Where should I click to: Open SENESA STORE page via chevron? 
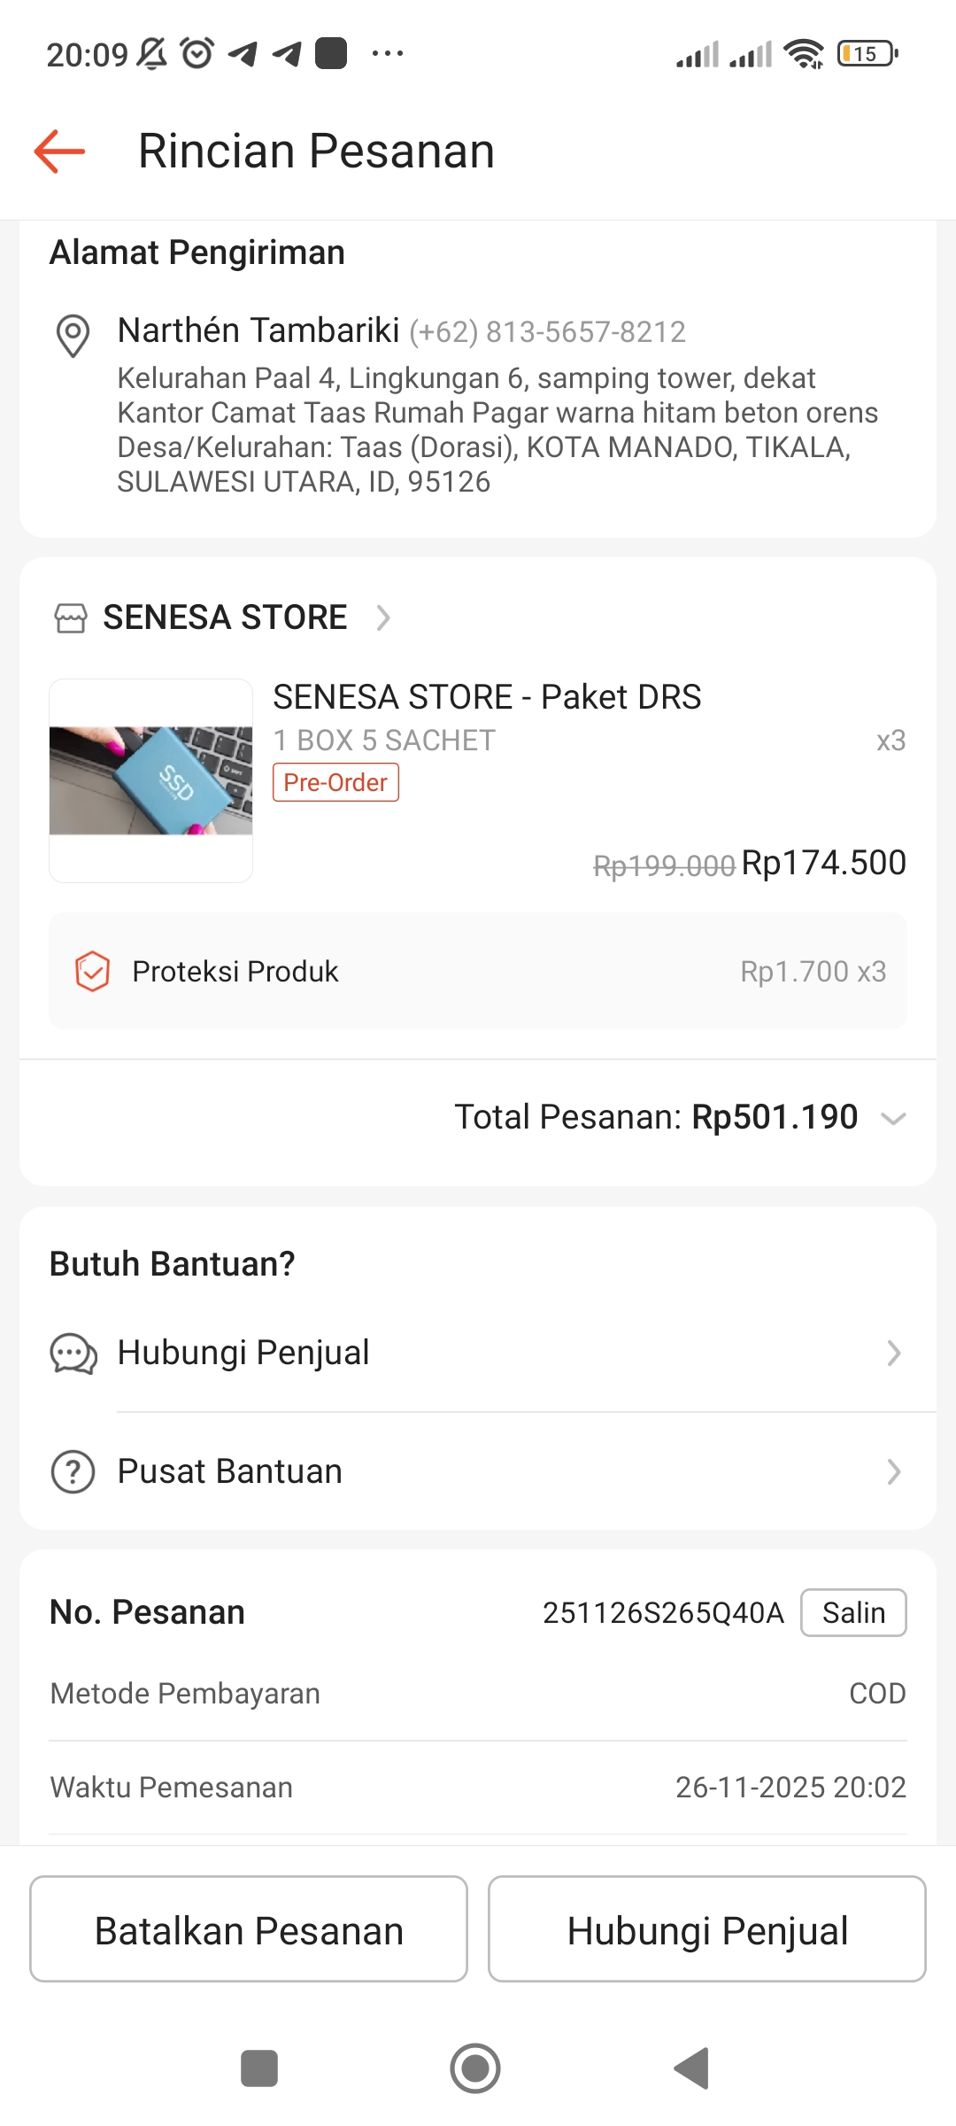(x=383, y=617)
